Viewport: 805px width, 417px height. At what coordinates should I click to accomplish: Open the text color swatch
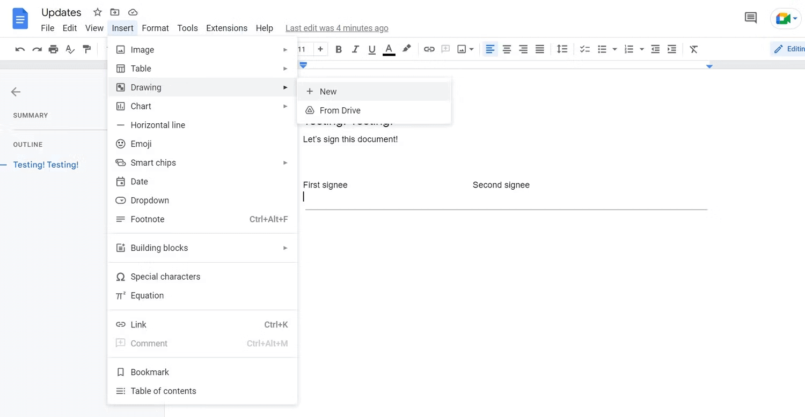[389, 49]
